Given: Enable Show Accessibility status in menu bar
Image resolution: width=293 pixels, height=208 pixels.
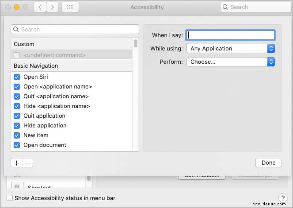Looking at the screenshot, I should (x=10, y=198).
